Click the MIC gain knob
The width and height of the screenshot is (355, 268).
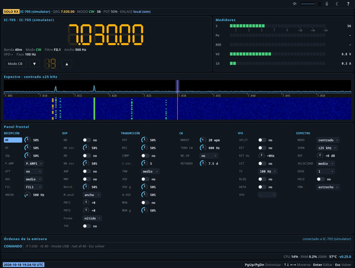144,148
